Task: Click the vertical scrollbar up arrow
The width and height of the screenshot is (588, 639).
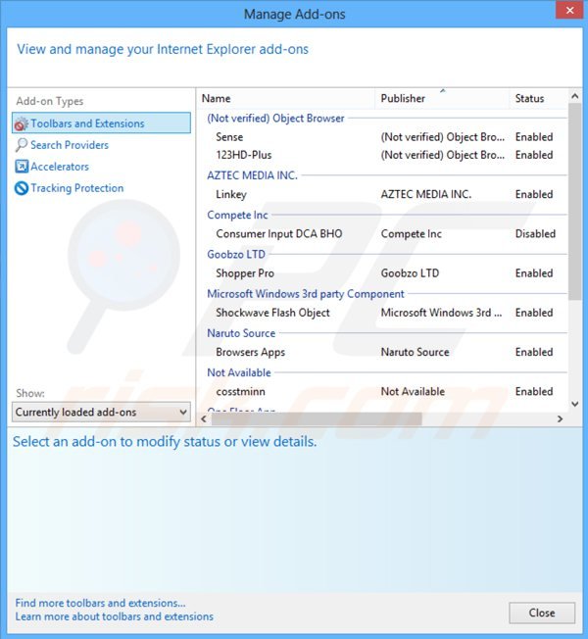Action: [x=575, y=96]
